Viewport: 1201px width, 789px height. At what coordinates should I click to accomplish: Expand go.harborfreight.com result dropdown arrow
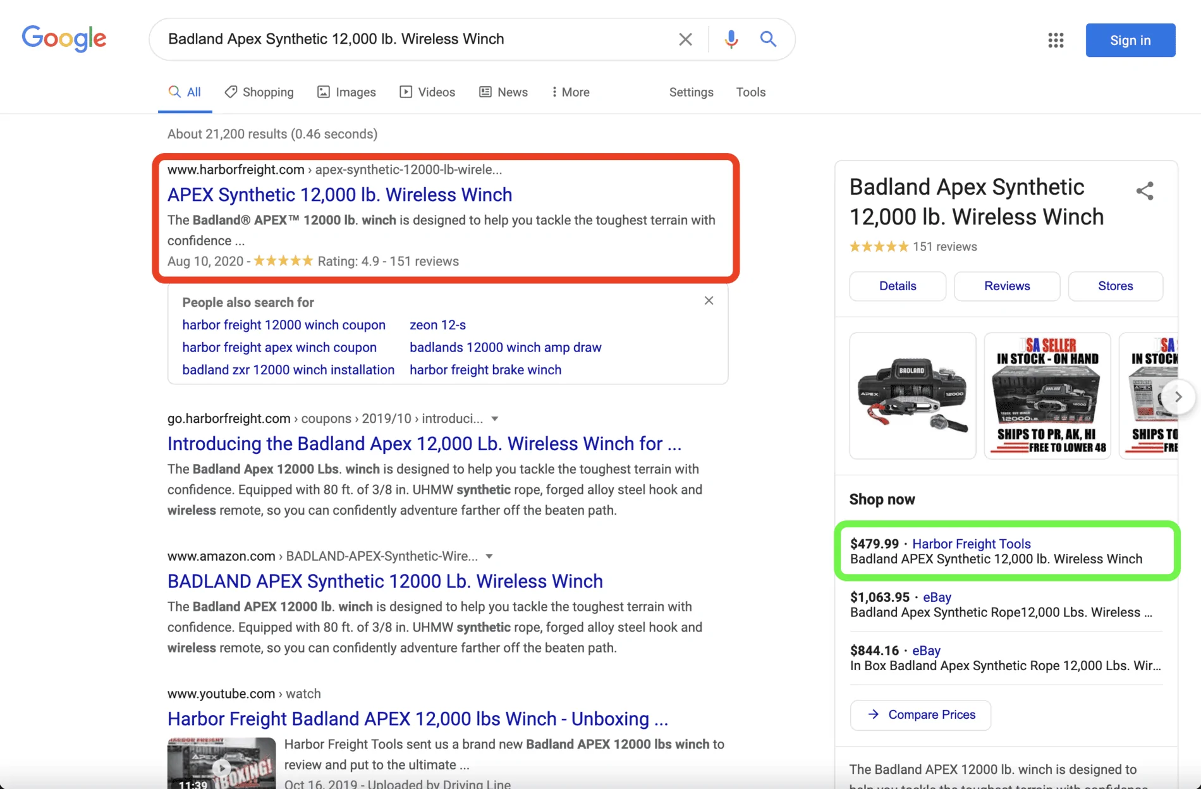click(495, 419)
